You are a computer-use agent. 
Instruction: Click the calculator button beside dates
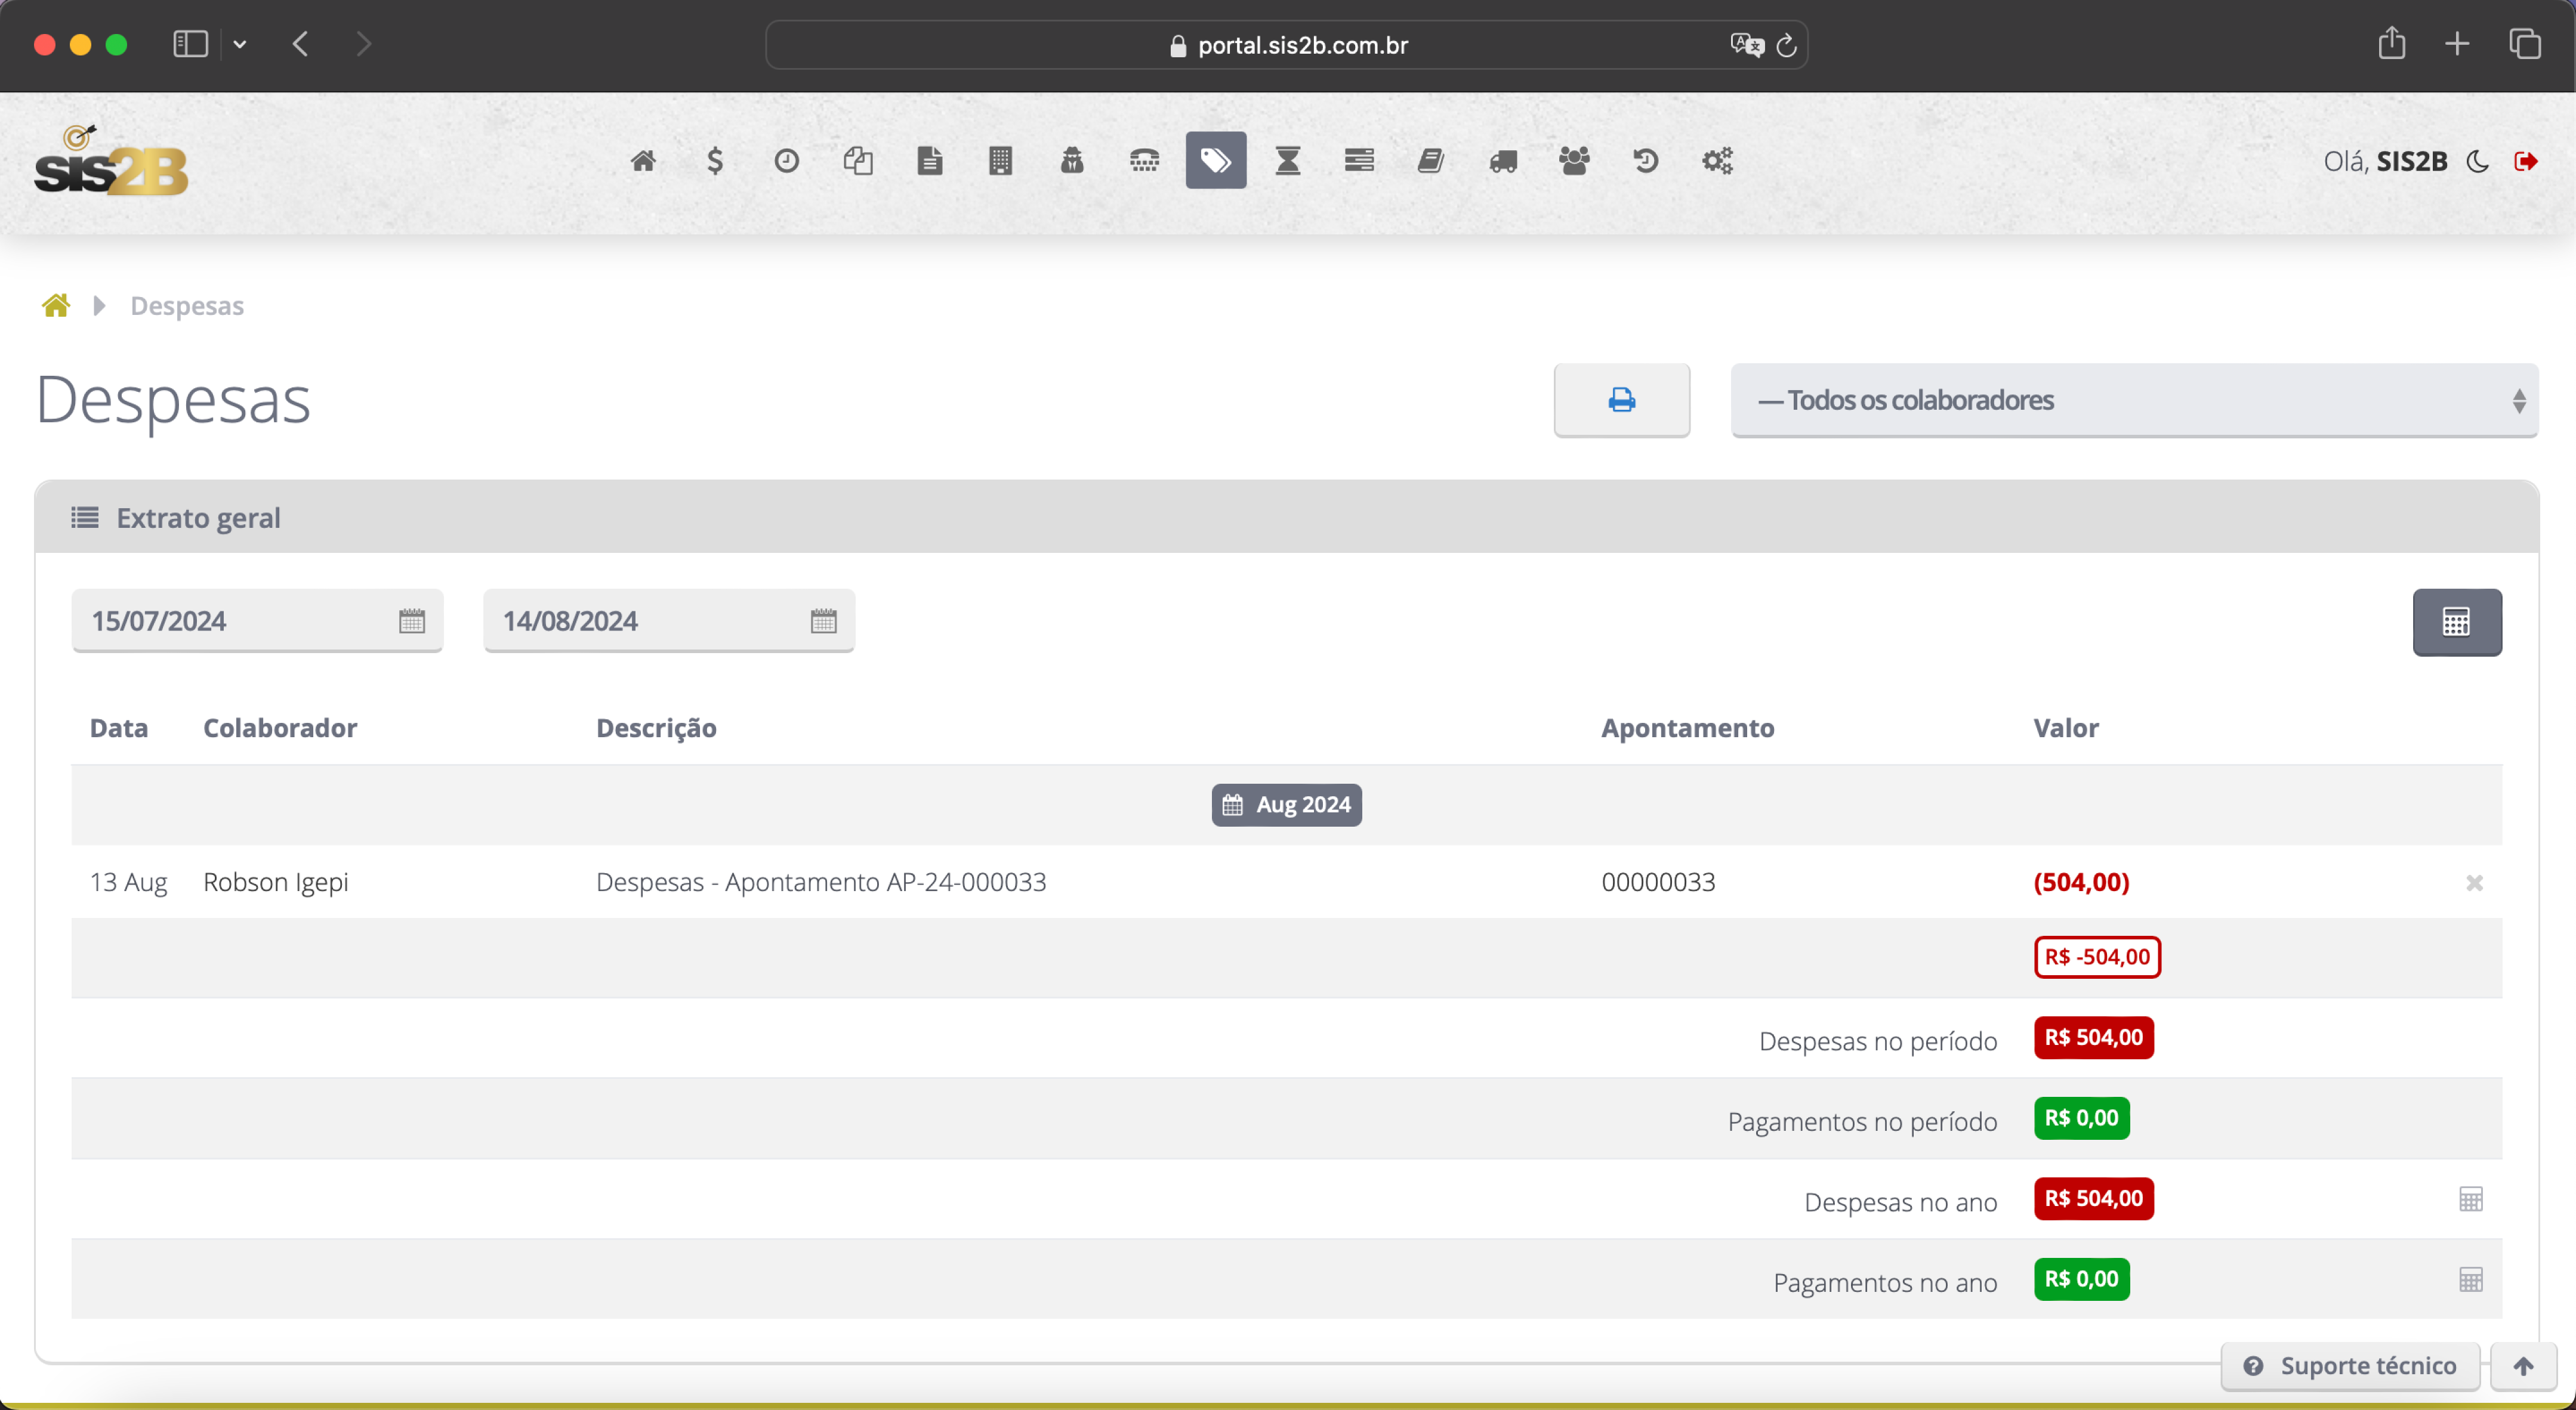point(2456,621)
